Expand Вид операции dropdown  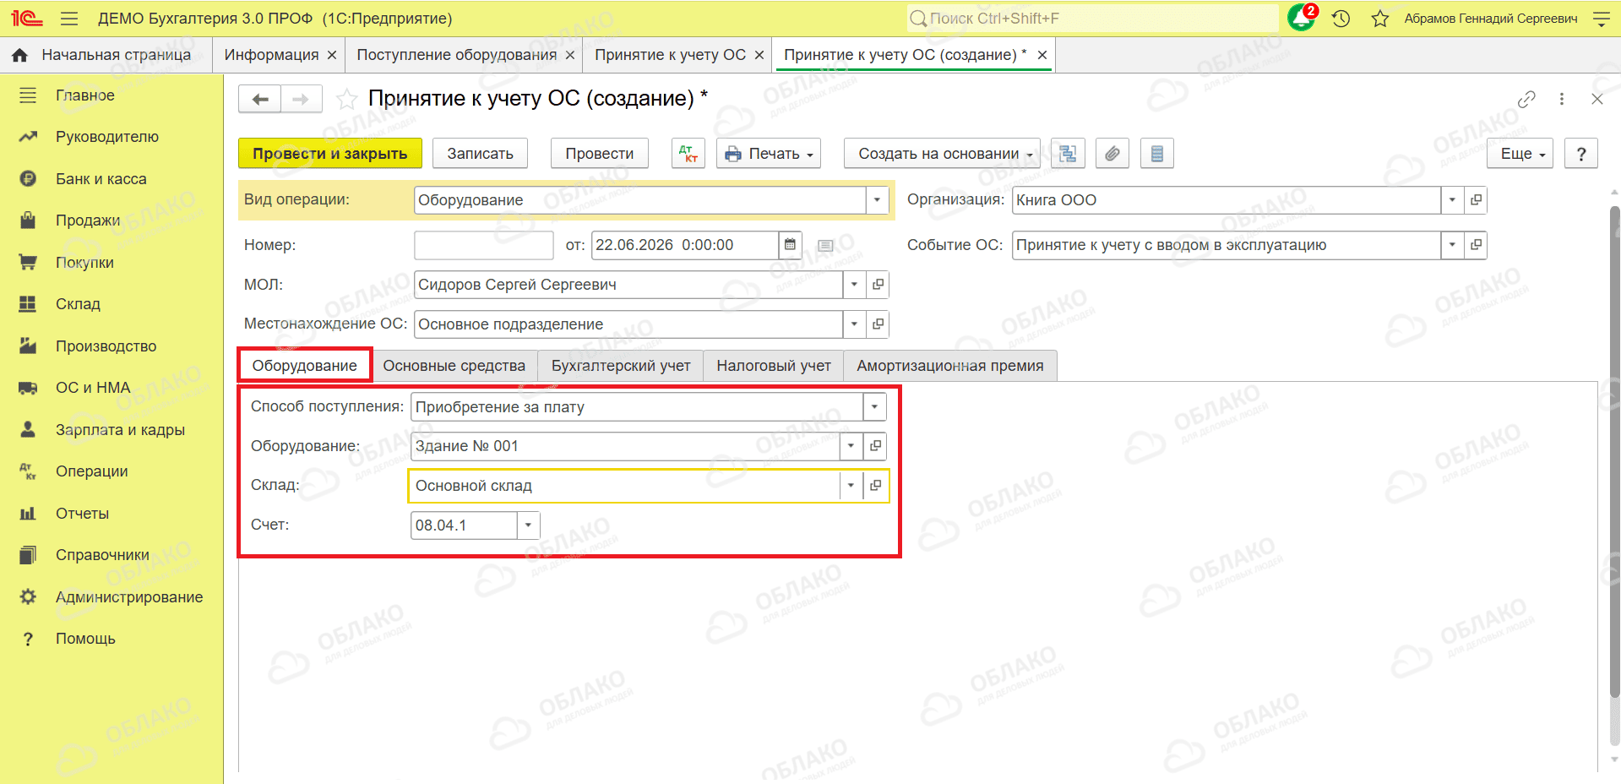[877, 200]
